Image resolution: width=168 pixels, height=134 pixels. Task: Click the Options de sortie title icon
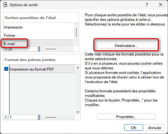[5, 5]
